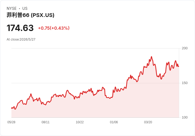Click the 10/22 x-axis date label
The image size is (195, 136).
click(x=80, y=122)
